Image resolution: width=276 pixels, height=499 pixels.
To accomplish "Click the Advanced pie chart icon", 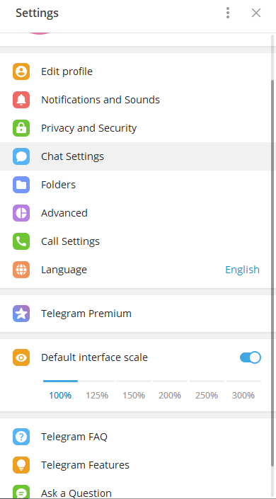I will (x=21, y=213).
